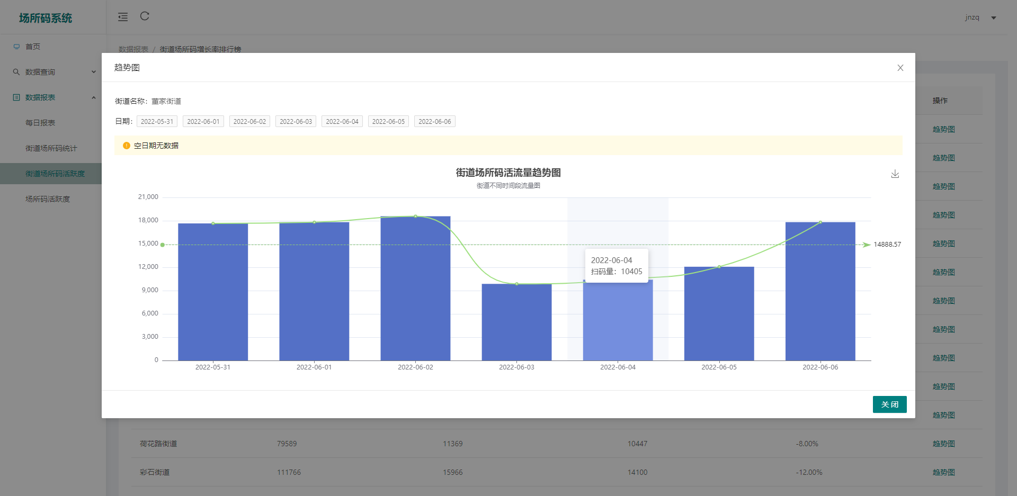Select the 2022-05-31 date tag

[x=157, y=121]
